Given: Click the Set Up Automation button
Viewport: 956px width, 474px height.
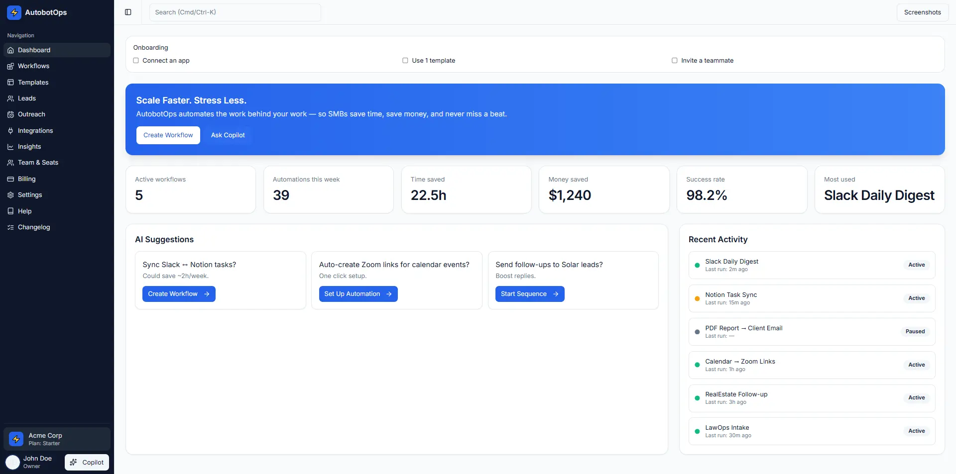Looking at the screenshot, I should click(358, 294).
